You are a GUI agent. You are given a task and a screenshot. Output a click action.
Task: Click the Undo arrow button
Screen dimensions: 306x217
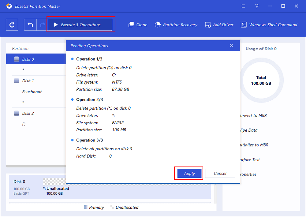[x=30, y=25]
